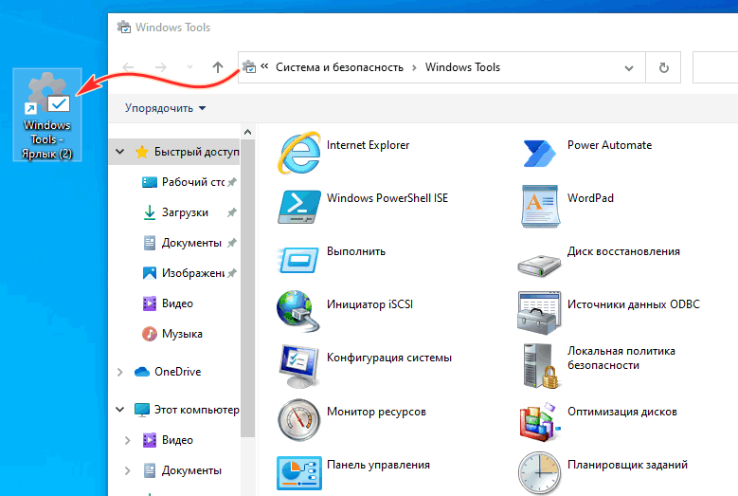Click the Forward navigation arrow

161,67
